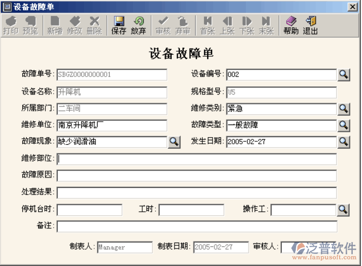Screen dimensions: 362x266
Task: Open lookup next to 故障类型 field
Action: click(343, 125)
